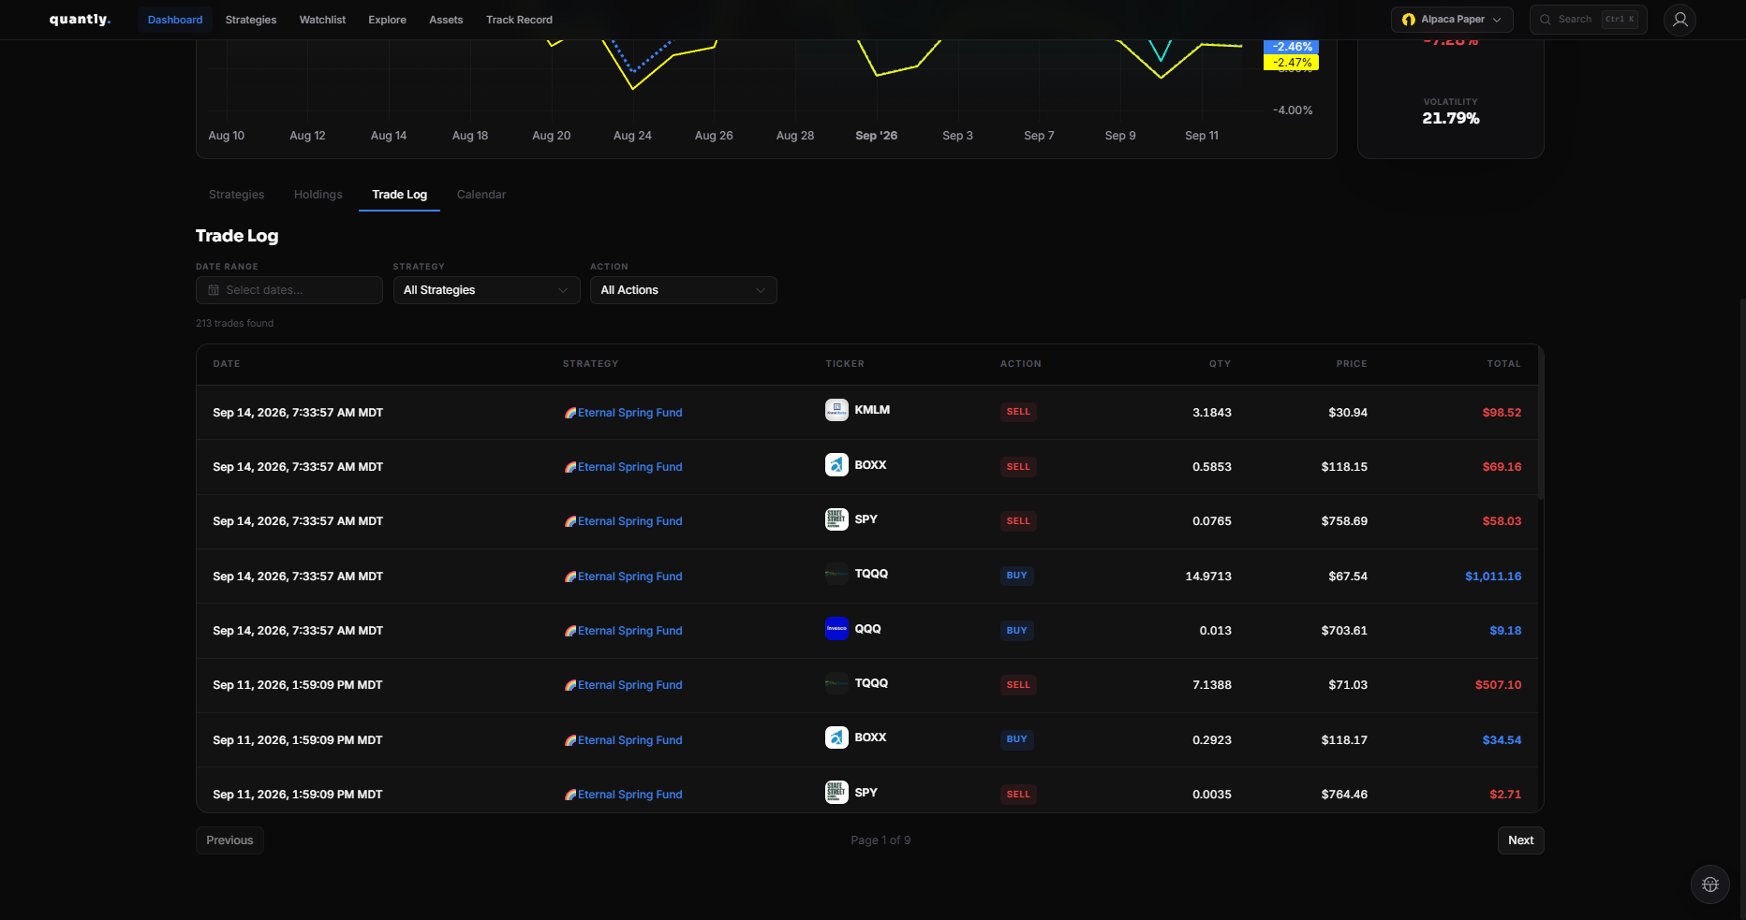Viewport: 1746px width, 920px height.
Task: Click the BOXX logo in the $34.54 row
Action: (x=836, y=737)
